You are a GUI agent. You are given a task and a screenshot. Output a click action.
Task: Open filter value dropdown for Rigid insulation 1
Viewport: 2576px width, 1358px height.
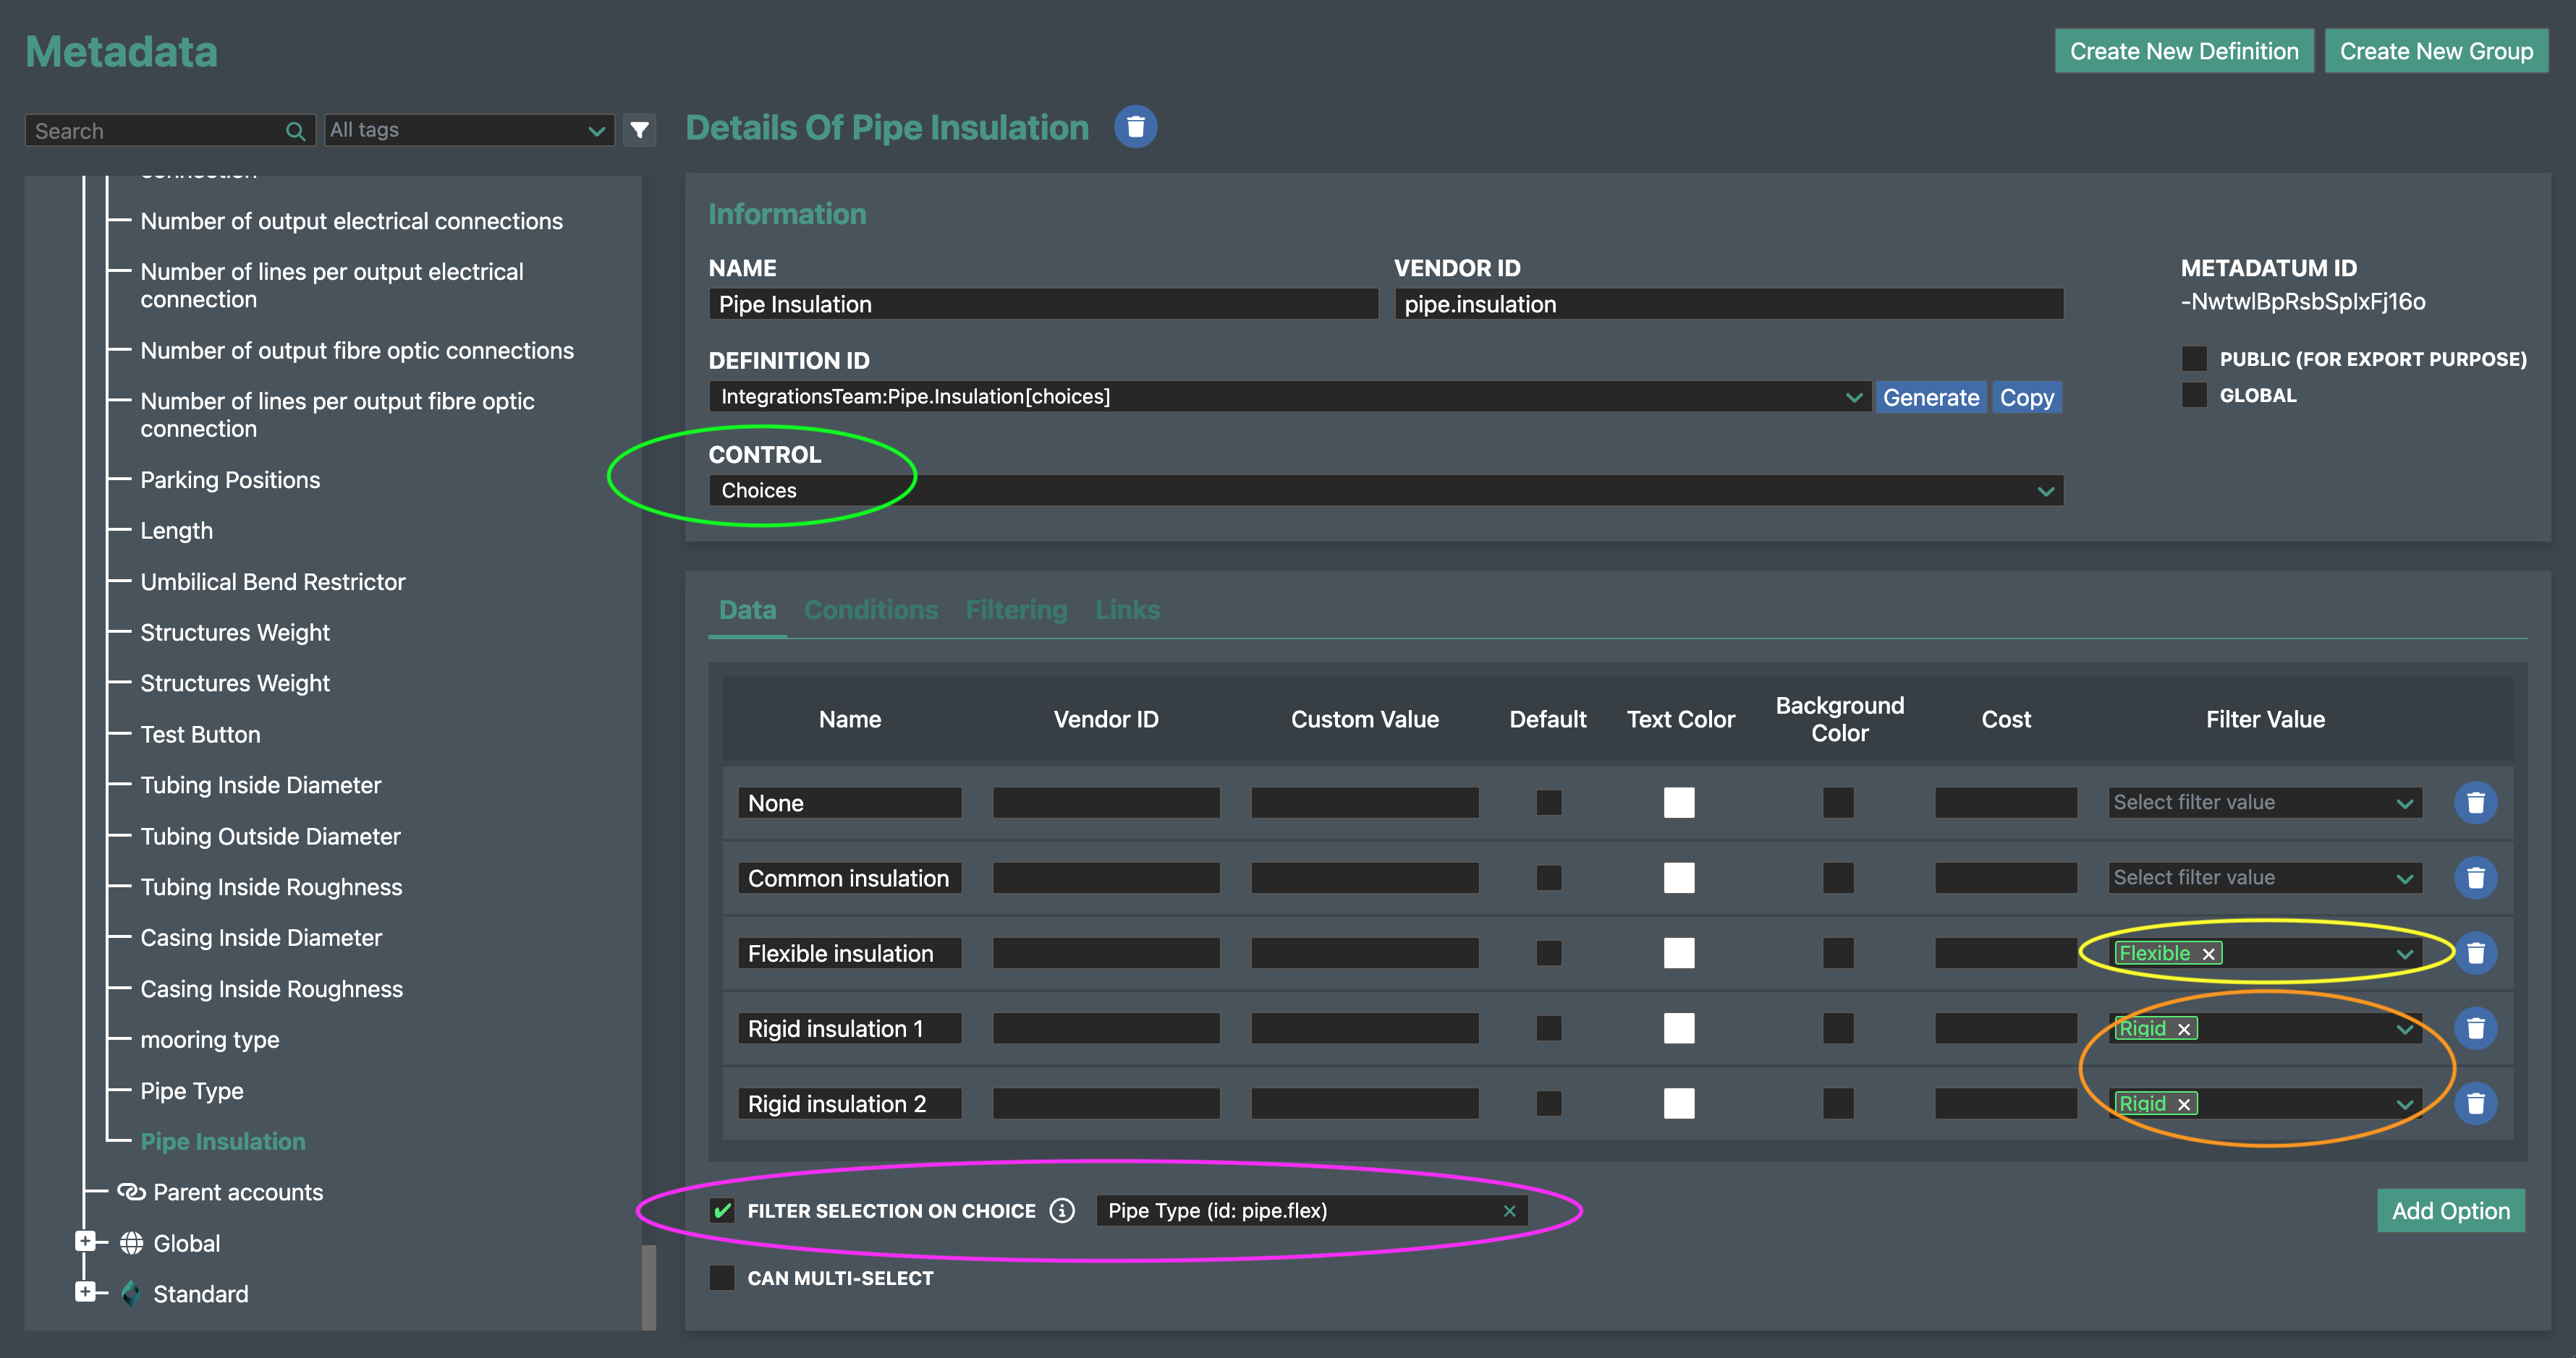pyautogui.click(x=2265, y=1028)
